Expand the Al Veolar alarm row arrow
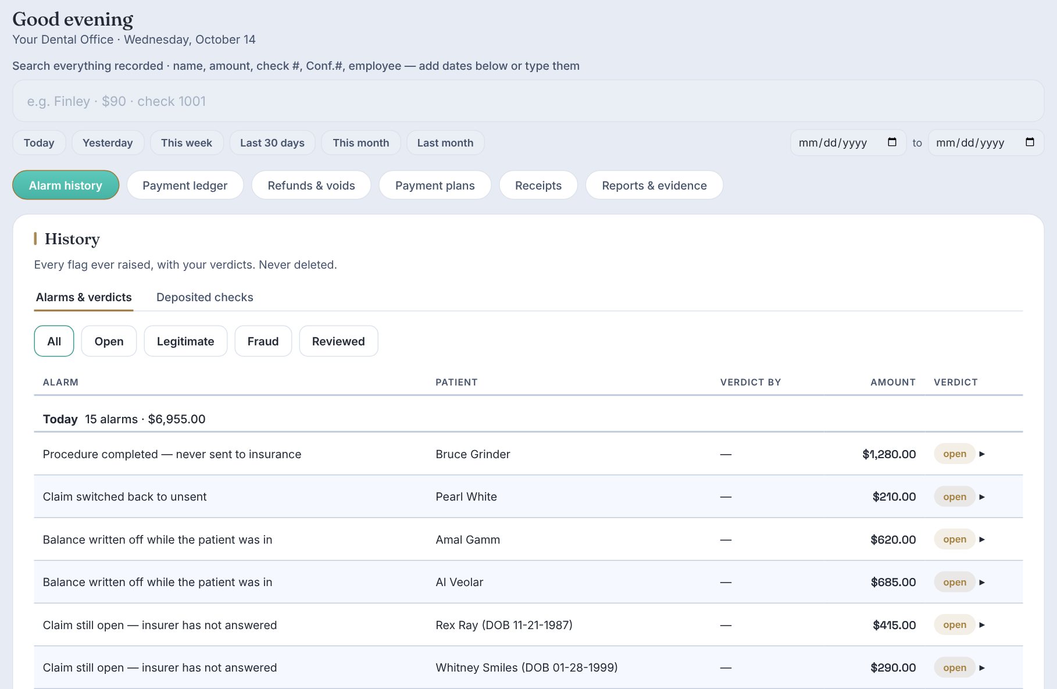1057x689 pixels. [982, 583]
